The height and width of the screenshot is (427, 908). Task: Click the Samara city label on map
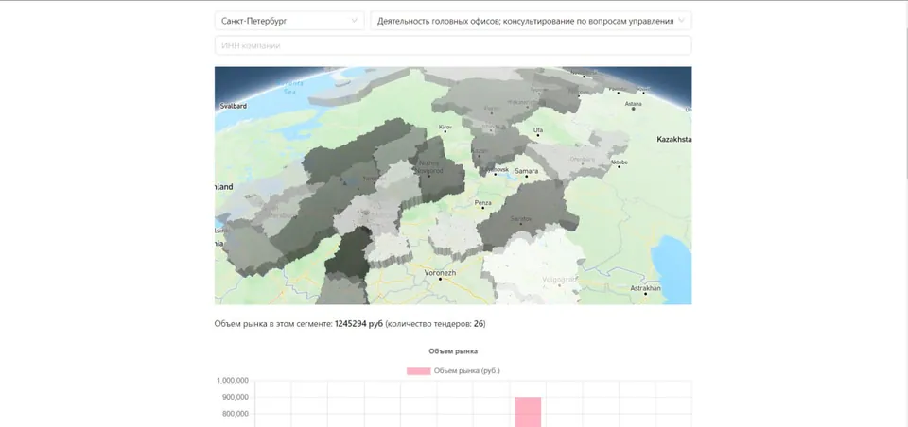tap(527, 171)
